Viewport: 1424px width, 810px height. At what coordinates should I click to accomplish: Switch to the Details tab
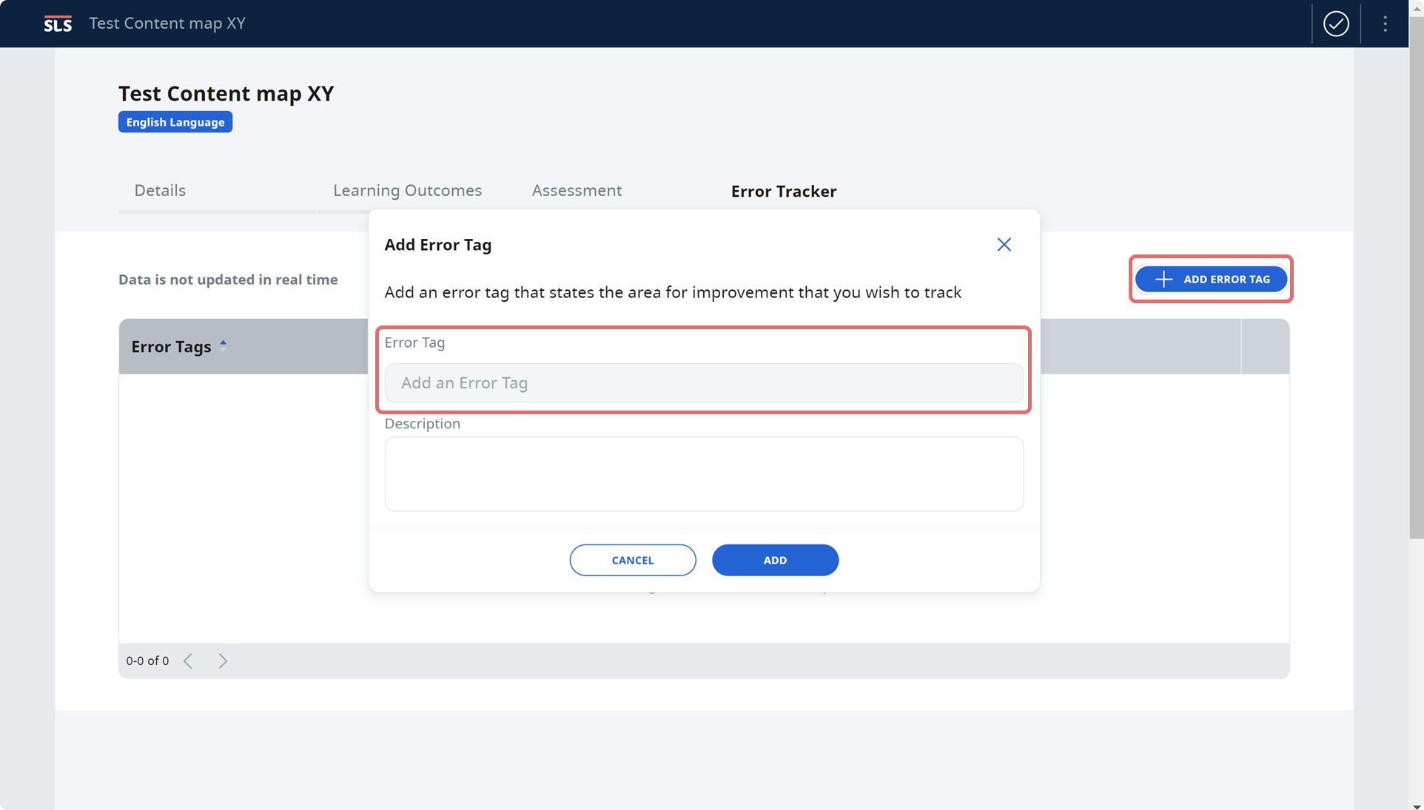pos(159,191)
